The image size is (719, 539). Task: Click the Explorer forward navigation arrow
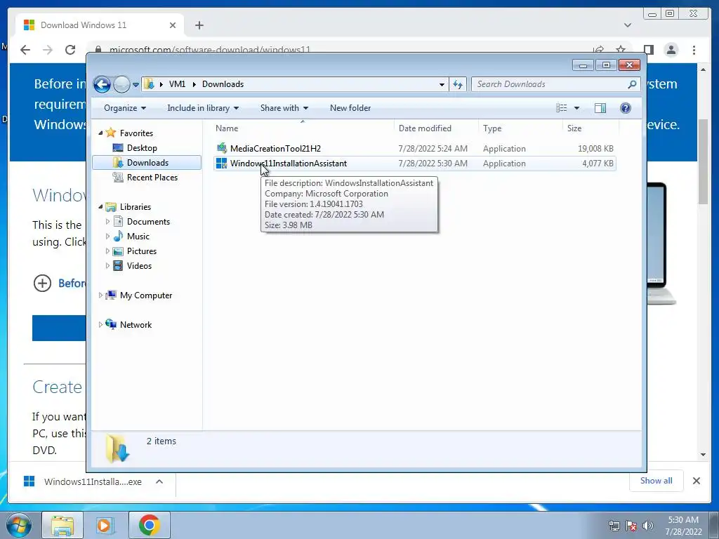point(121,84)
